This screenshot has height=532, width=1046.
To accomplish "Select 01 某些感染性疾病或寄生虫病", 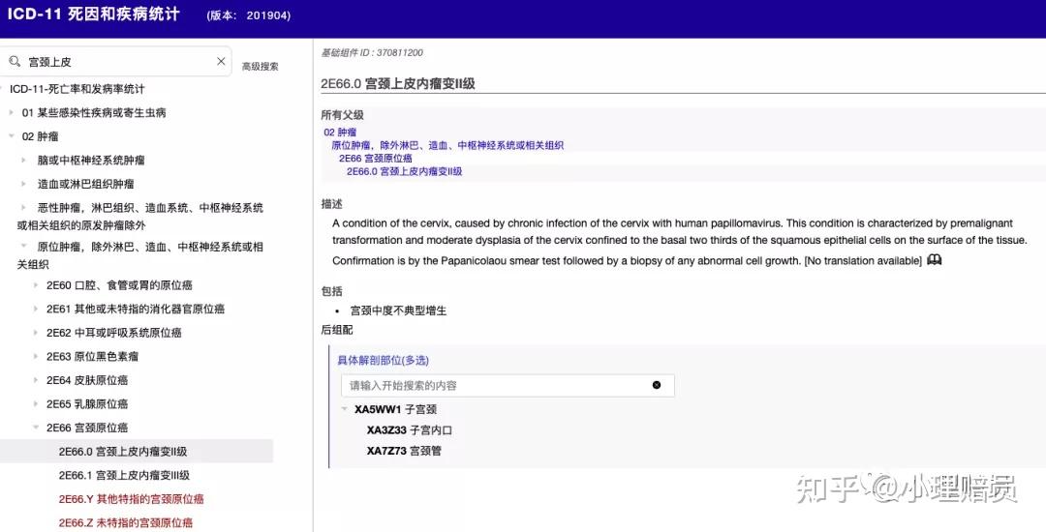I will point(94,112).
